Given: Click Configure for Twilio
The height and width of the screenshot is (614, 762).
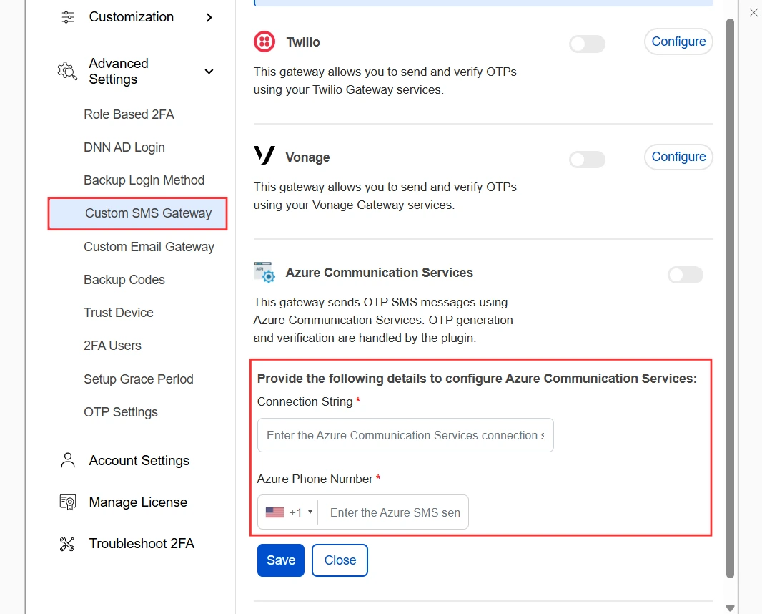Looking at the screenshot, I should click(x=678, y=42).
